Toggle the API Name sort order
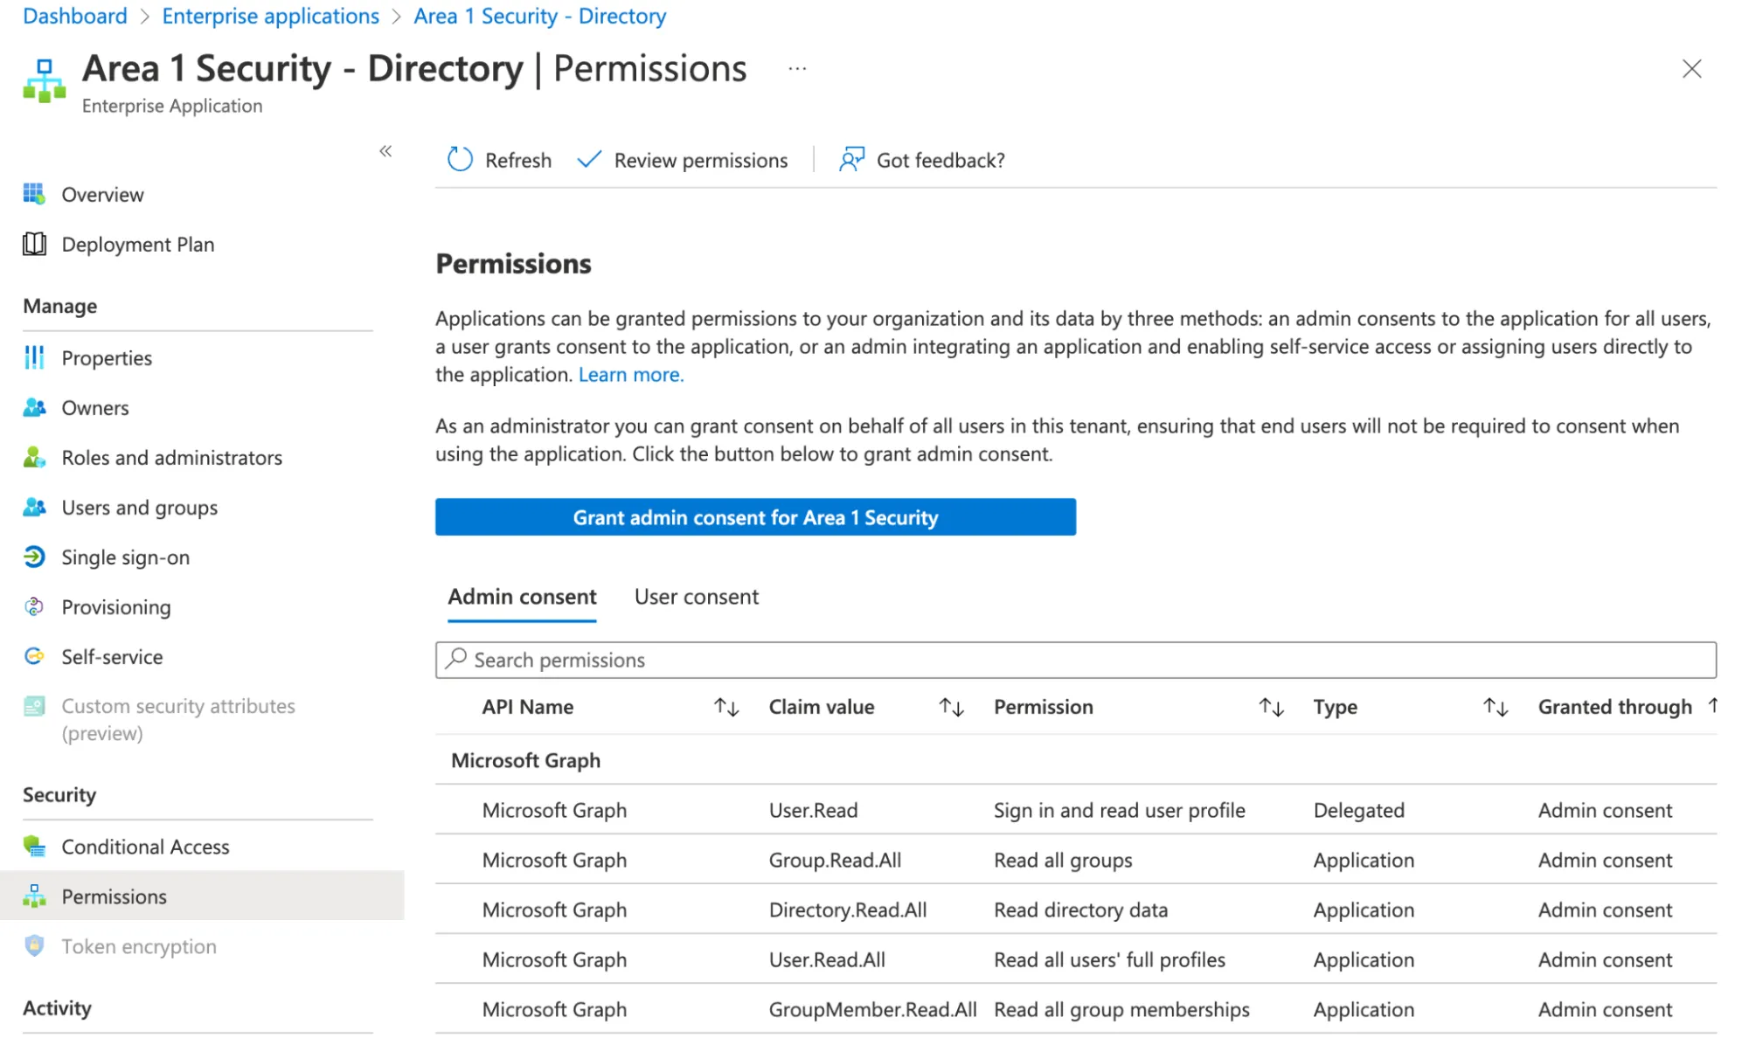Screen dimensions: 1742x1038 click(x=724, y=707)
